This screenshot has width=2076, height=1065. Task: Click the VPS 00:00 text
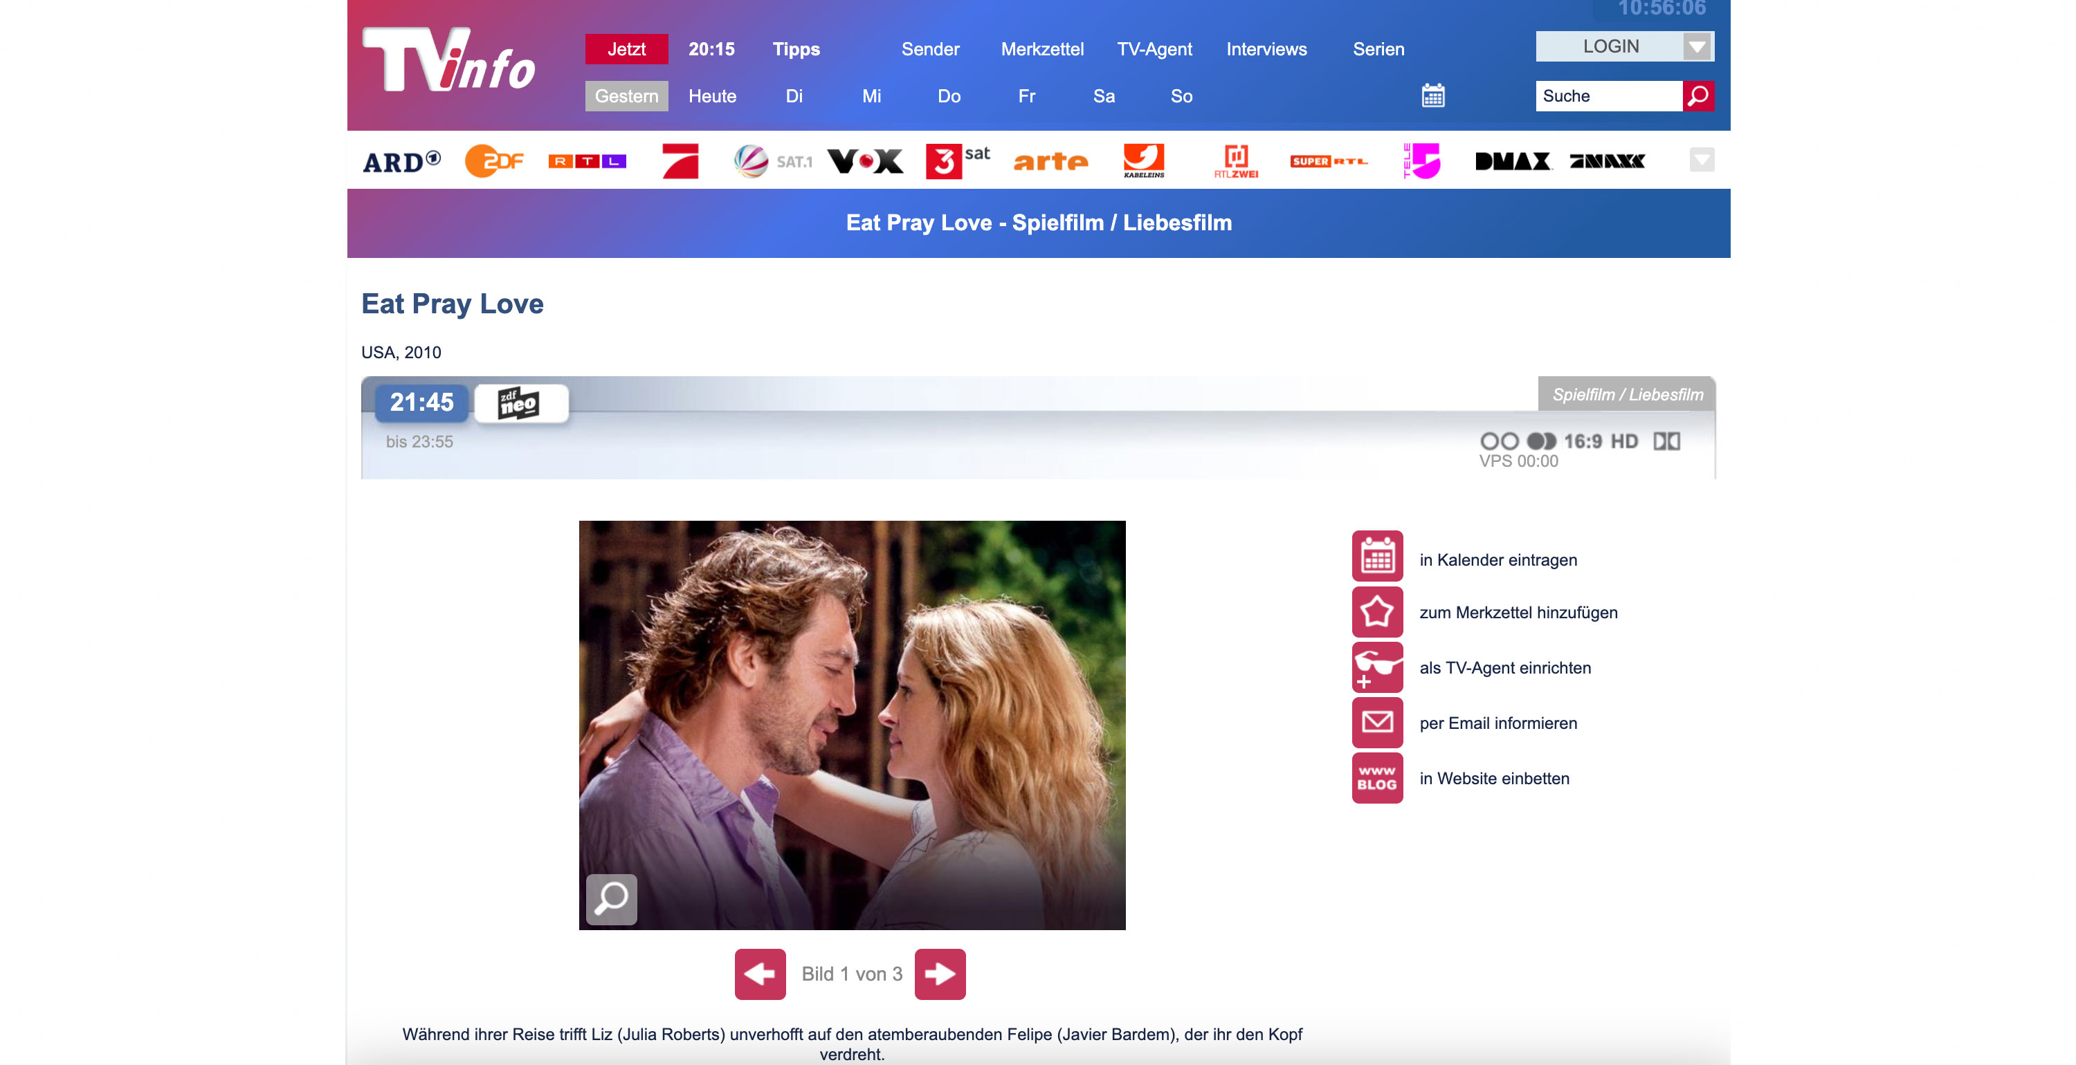(1518, 461)
